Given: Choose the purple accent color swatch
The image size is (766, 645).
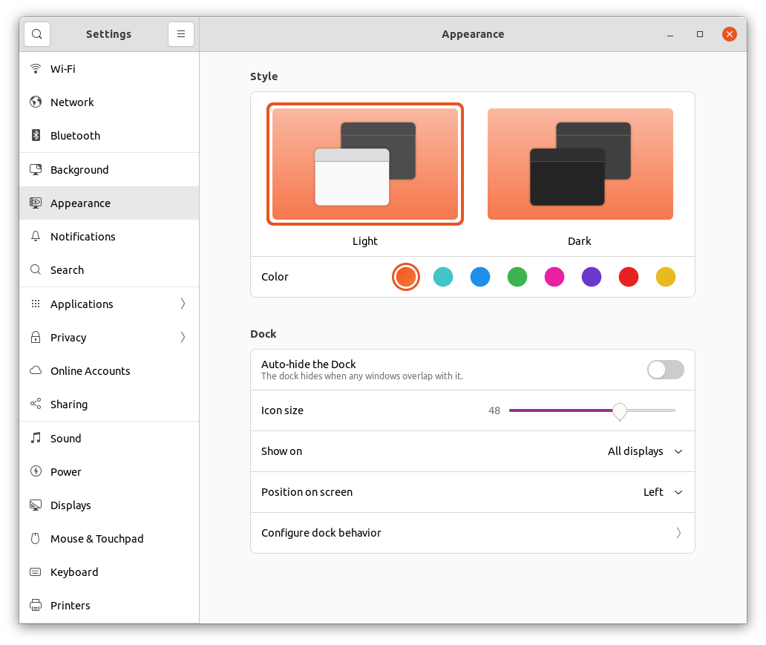Looking at the screenshot, I should coord(591,276).
